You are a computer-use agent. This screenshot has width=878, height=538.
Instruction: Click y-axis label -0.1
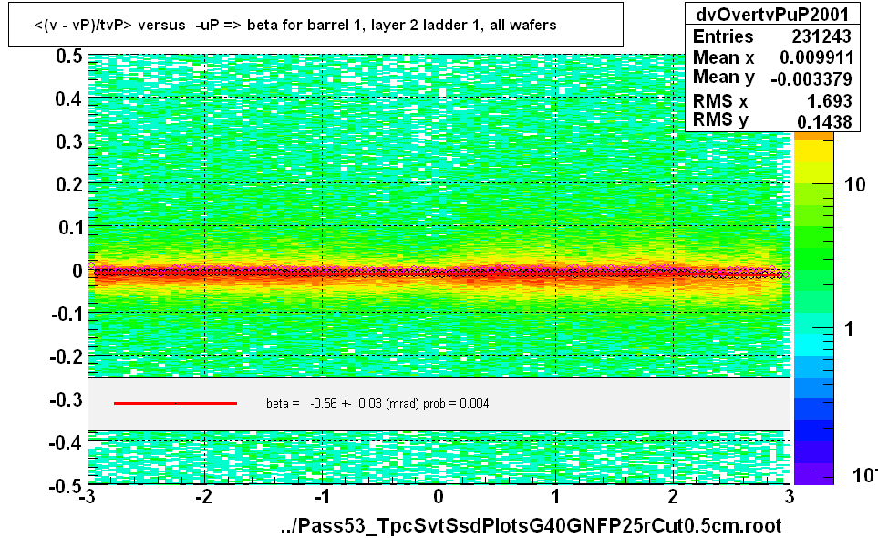(67, 314)
